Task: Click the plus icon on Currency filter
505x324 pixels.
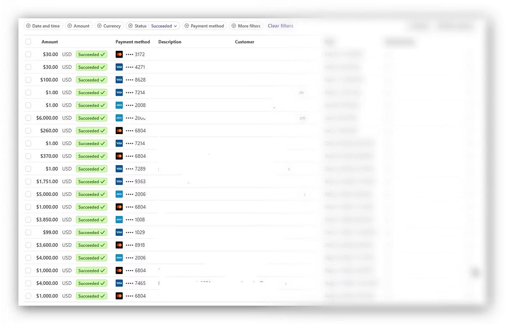Action: coord(100,26)
